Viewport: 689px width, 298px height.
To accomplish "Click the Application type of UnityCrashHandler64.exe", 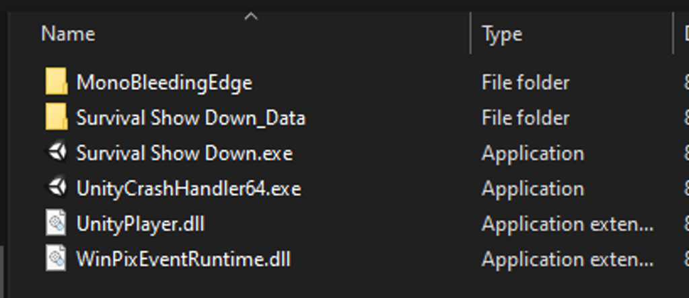I will point(532,189).
